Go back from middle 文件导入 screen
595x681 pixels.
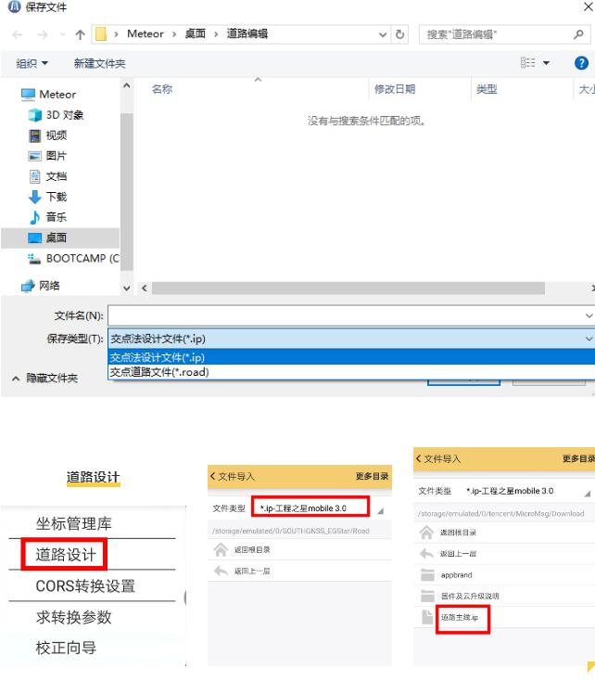tap(212, 476)
